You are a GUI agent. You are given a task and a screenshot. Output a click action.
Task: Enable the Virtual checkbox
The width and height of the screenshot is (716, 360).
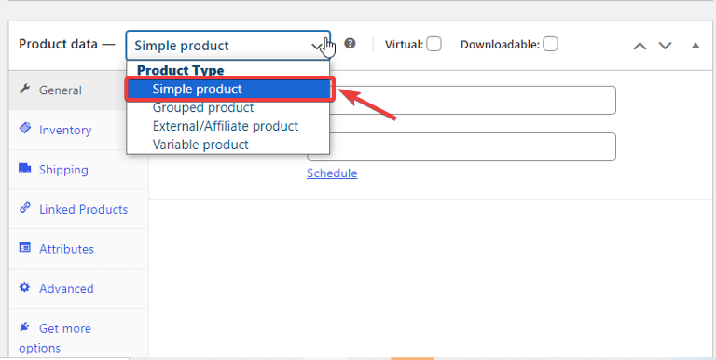click(x=434, y=45)
